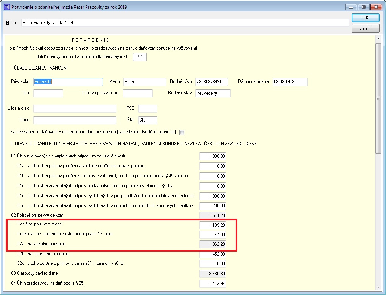Click the calendar year field 2019
Screen dimensions: 386x295
point(140,57)
